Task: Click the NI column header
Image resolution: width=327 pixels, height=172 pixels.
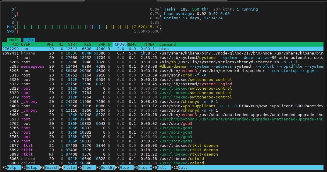Action: (x=61, y=45)
